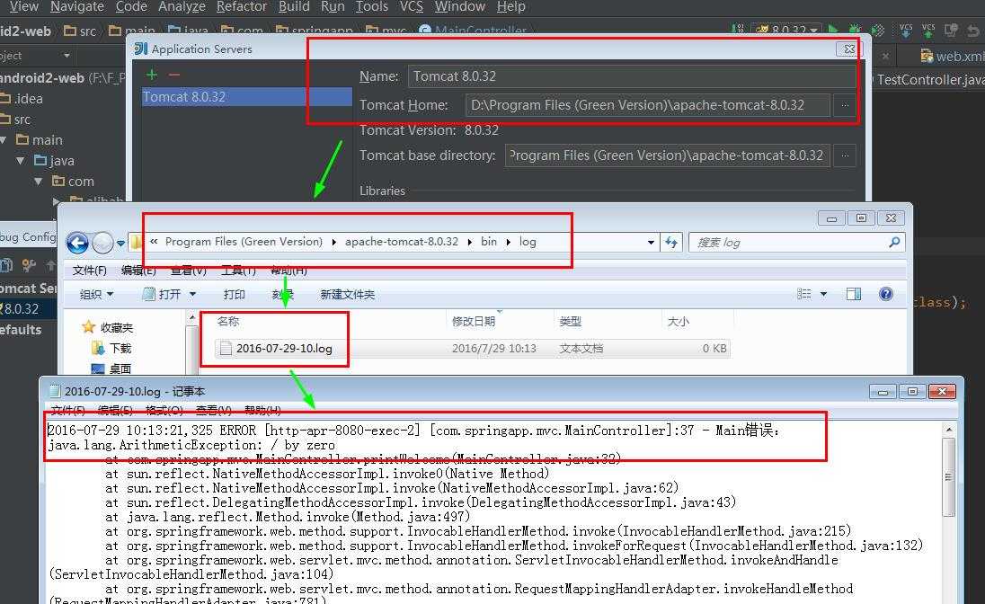Click dropdown arrow beside 打开 button
985x604 pixels.
click(193, 294)
